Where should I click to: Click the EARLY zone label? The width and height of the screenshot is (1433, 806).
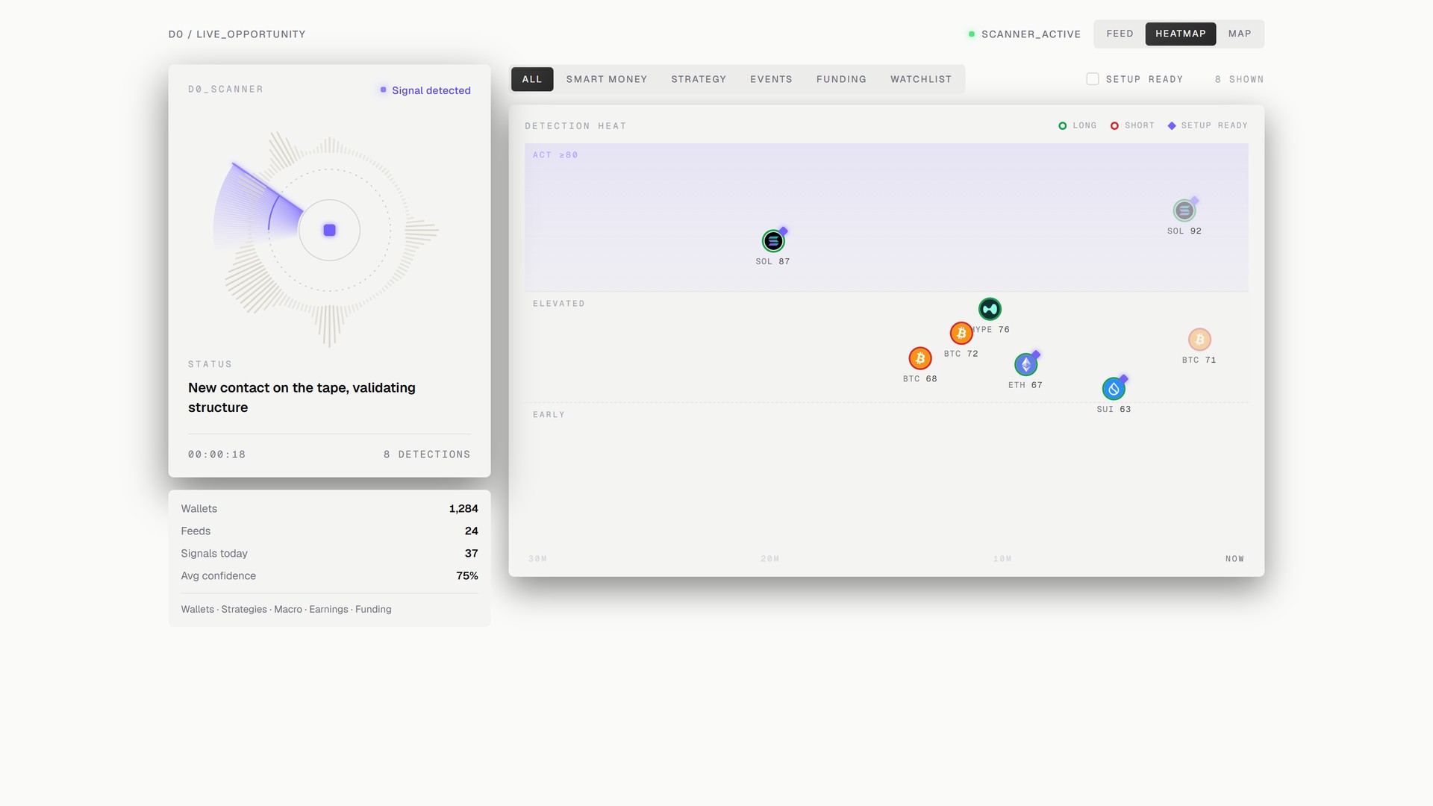[x=549, y=415]
